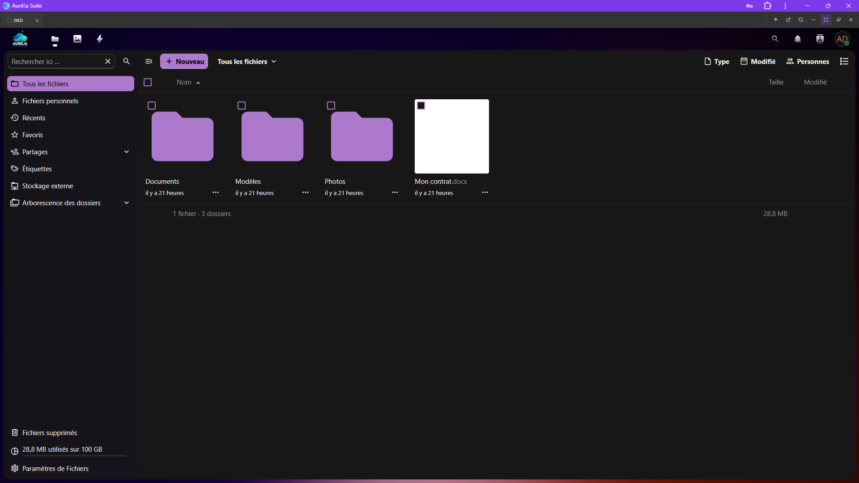Sort by Taille column header
Viewport: 859px width, 483px height.
(x=776, y=82)
